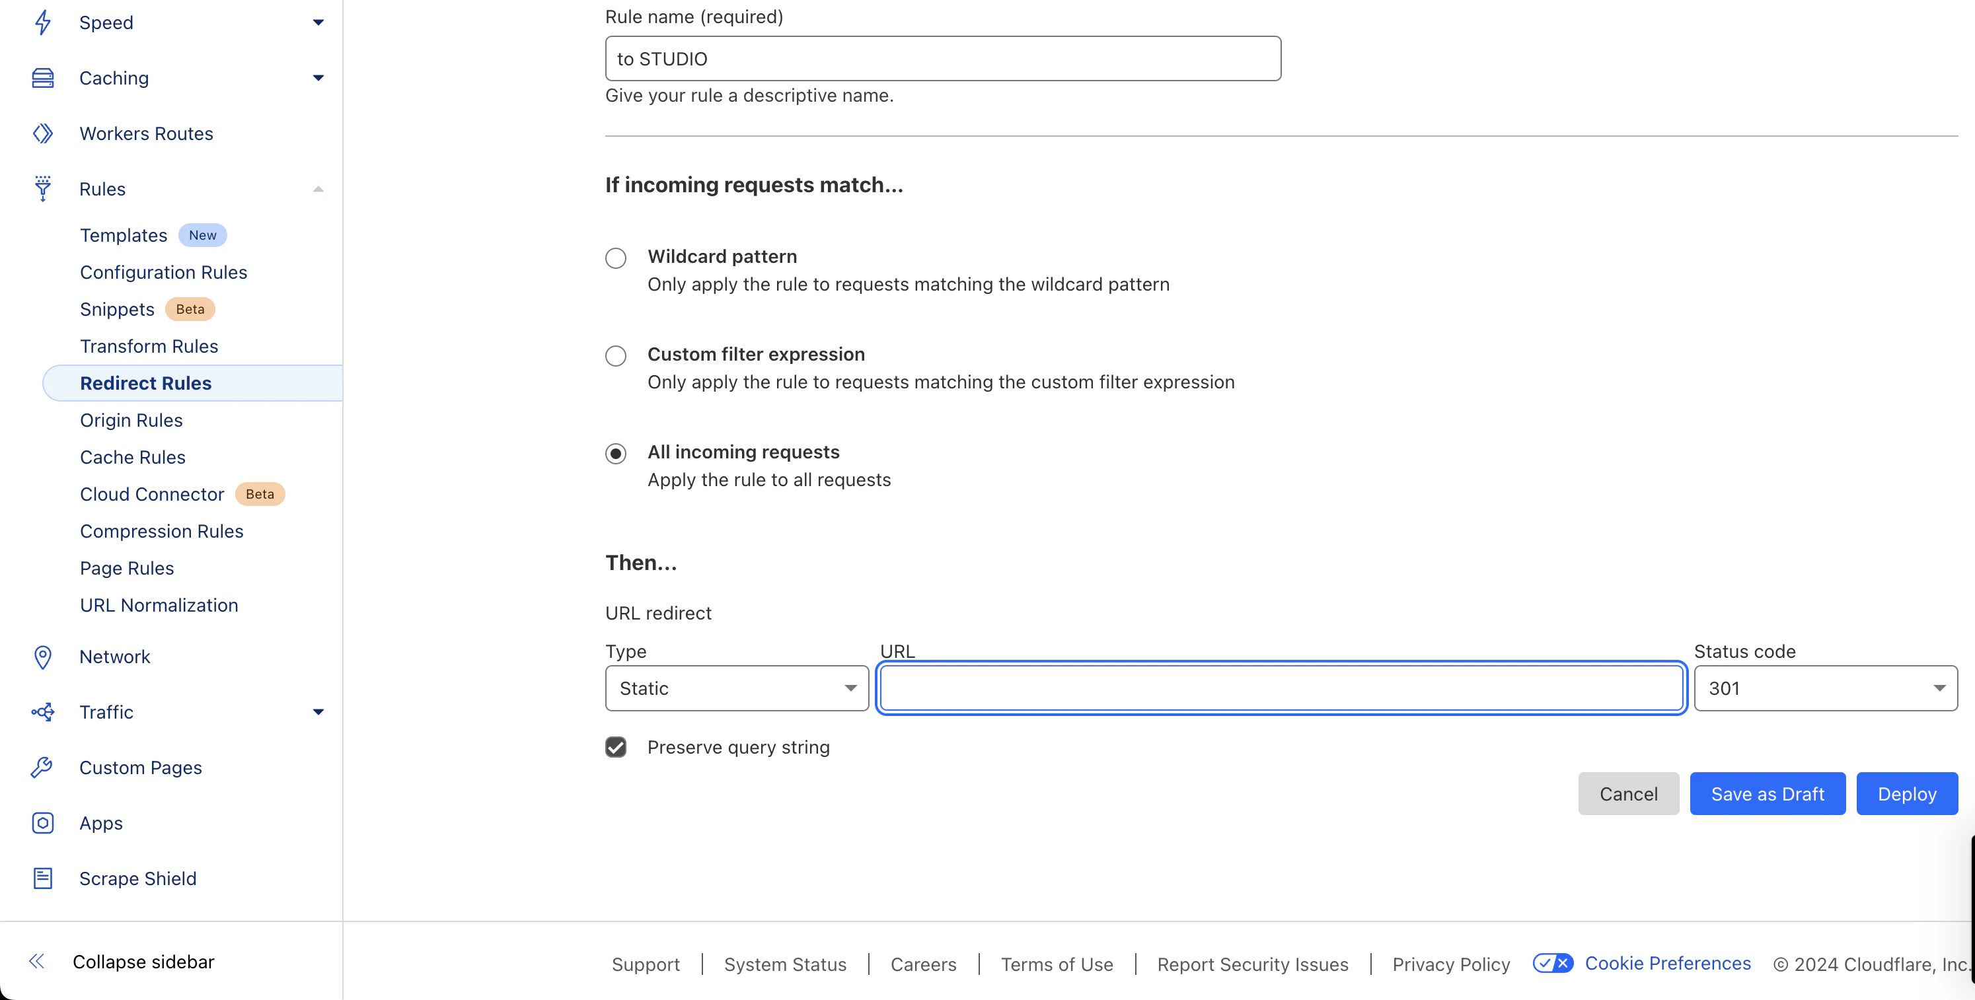Click the Cancel button

point(1629,794)
